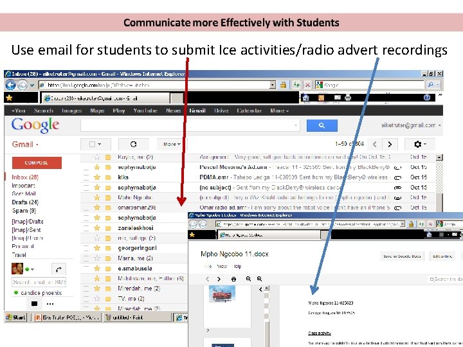The height and width of the screenshot is (347, 463).
Task: Go to newer messages with the left chevron
Action: pyautogui.click(x=375, y=145)
